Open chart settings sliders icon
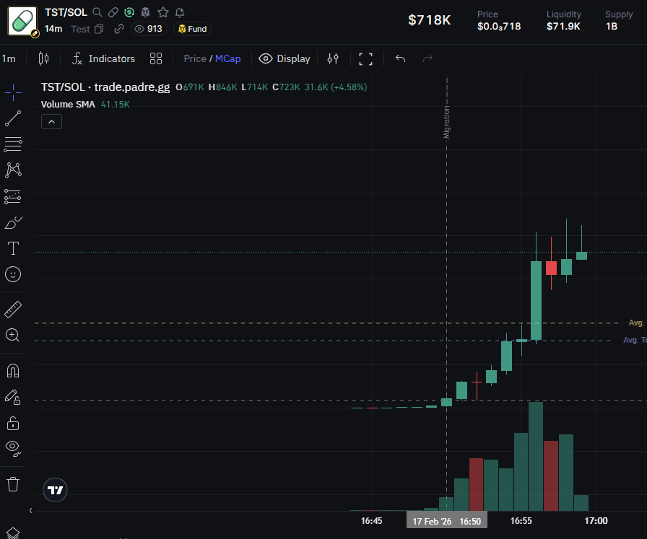The height and width of the screenshot is (539, 647). 333,58
